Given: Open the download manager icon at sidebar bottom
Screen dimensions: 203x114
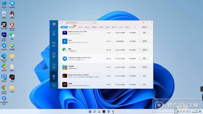Looking at the screenshot, I should pos(54,85).
